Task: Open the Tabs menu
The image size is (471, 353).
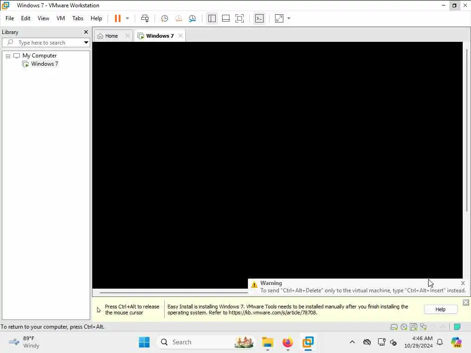Action: pyautogui.click(x=78, y=18)
